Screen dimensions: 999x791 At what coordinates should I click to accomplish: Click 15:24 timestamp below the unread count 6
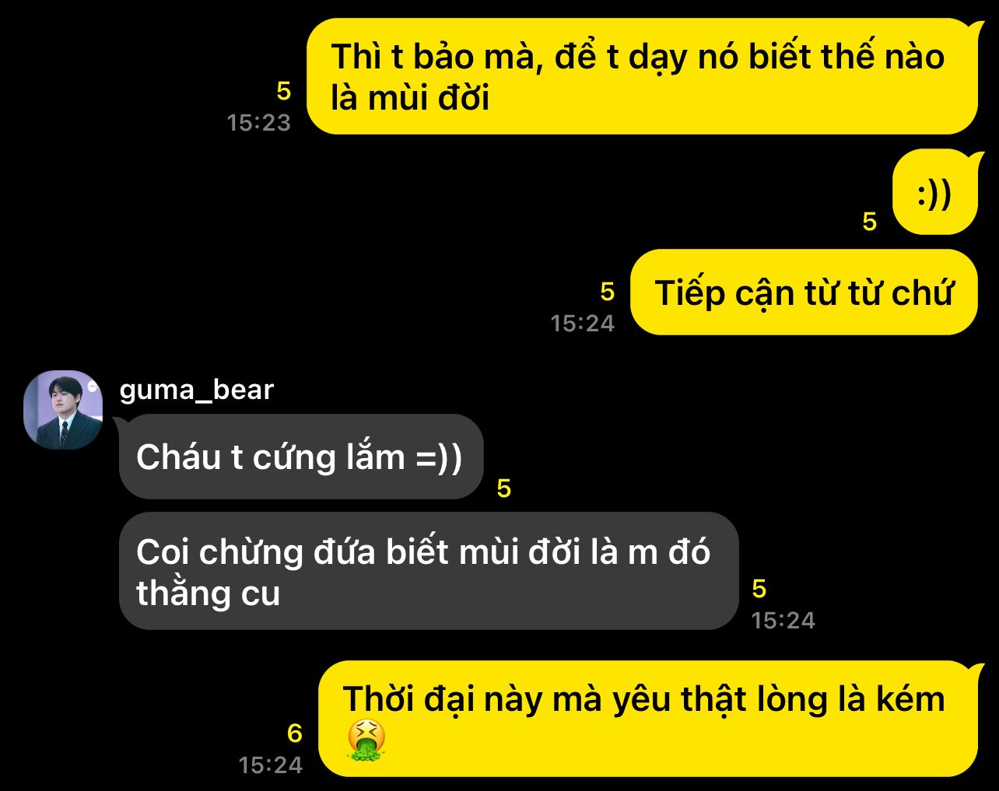coord(270,765)
